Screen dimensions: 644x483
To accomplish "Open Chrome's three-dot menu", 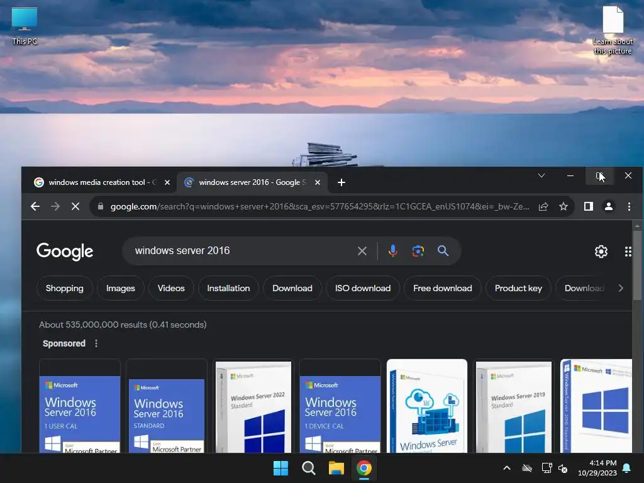I will coord(629,206).
